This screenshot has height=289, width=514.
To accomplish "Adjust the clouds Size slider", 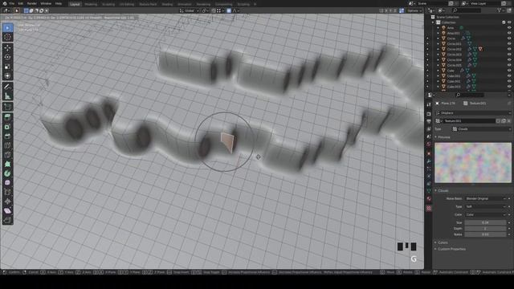I will 485,222.
